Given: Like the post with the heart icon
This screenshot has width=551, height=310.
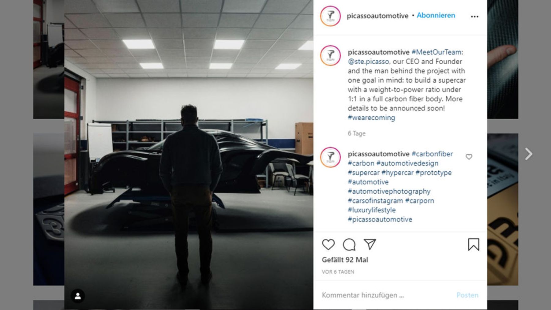Looking at the screenshot, I should (328, 245).
